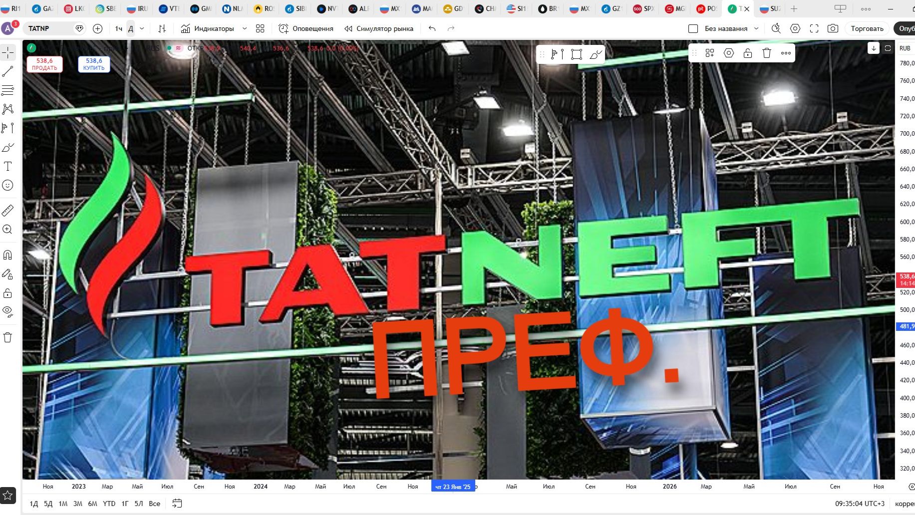Image resolution: width=915 pixels, height=515 pixels.
Task: Choose the chart patterns tool in left sidebar
Action: 8,109
